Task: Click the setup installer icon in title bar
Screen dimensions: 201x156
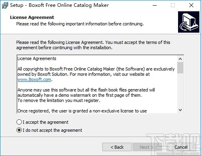Action: [5, 5]
